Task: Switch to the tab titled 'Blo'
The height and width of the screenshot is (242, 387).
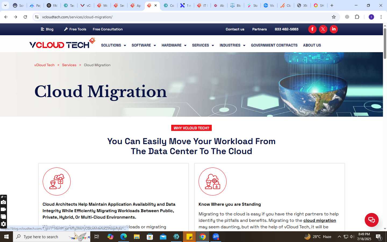Action: (236, 5)
